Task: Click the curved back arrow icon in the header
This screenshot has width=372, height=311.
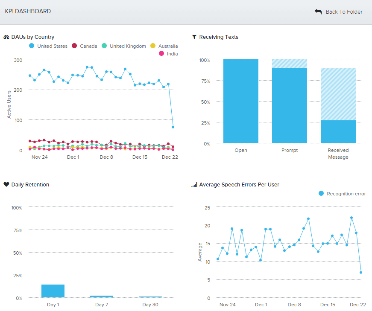Action: click(x=318, y=12)
